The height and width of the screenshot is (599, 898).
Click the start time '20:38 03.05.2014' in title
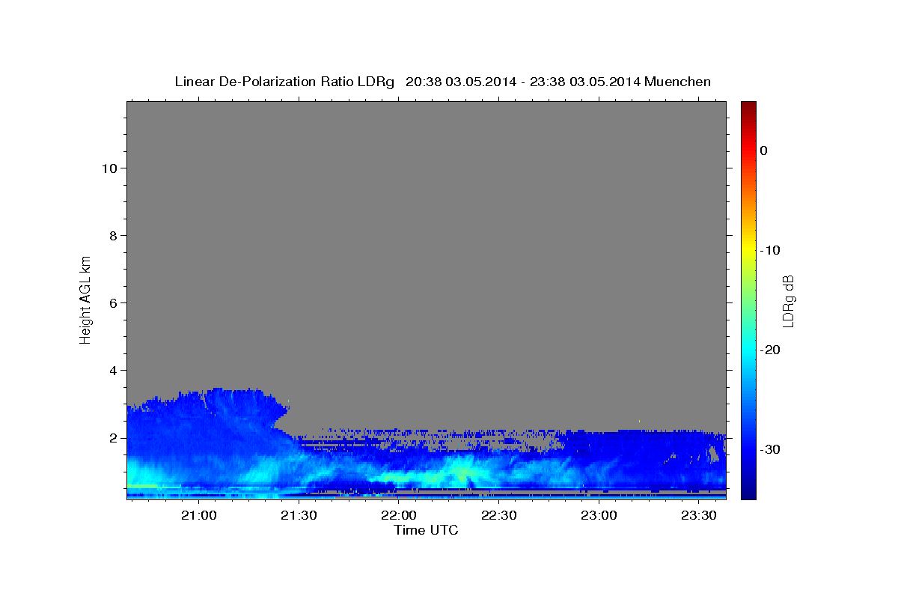pos(461,82)
